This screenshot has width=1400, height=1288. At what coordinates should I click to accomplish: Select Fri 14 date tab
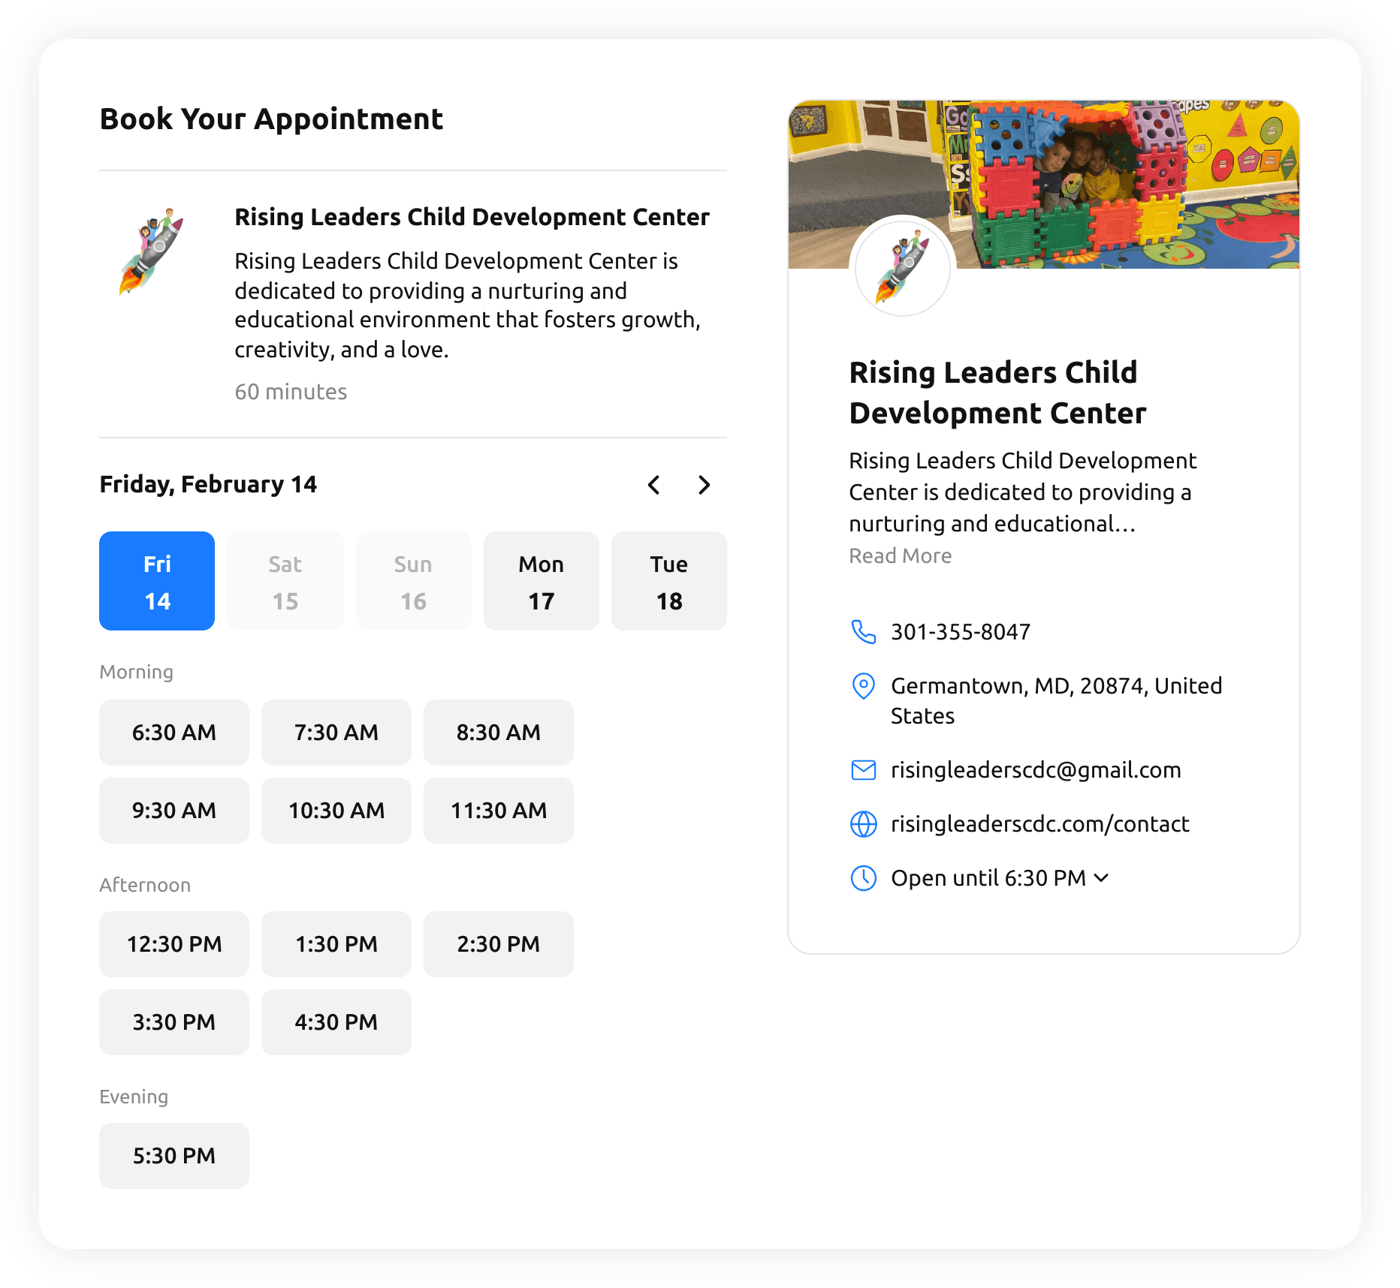click(157, 581)
